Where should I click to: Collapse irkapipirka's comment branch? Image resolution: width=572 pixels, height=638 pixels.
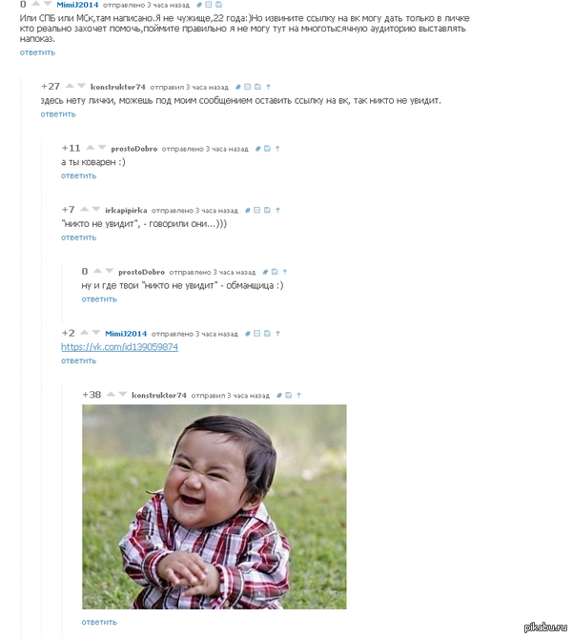pyautogui.click(x=256, y=210)
